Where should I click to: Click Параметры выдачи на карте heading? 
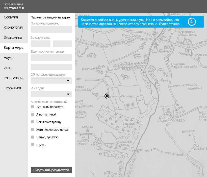pyautogui.click(x=50, y=17)
